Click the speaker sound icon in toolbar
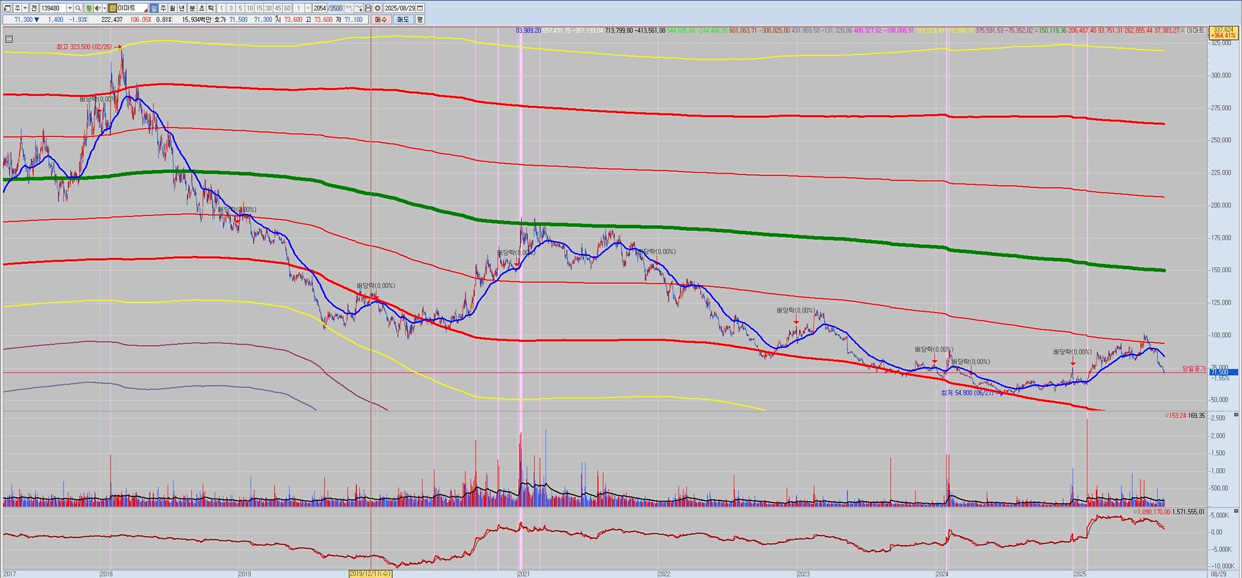The image size is (1242, 578). tap(97, 8)
